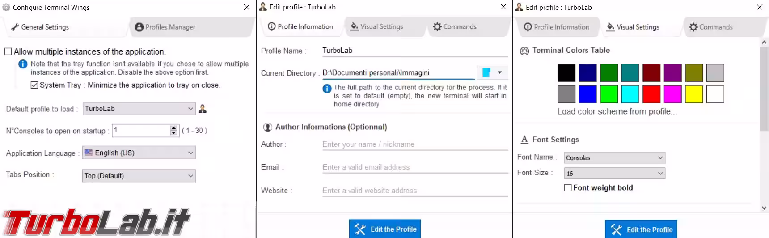Click the blue folder browse icon for Current Directory
Image resolution: width=769 pixels, height=238 pixels.
[x=486, y=72]
